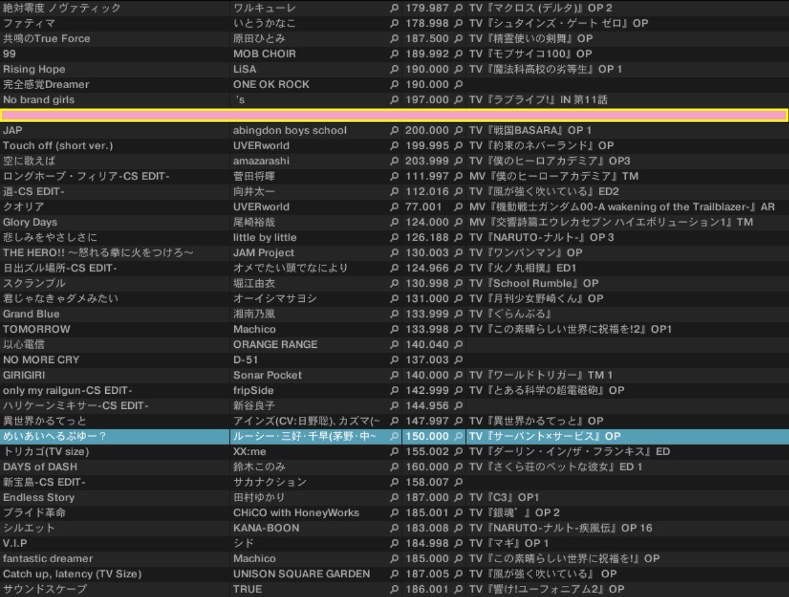
Task: Click search icon beside artist 鈴木このみ
Action: 394,467
